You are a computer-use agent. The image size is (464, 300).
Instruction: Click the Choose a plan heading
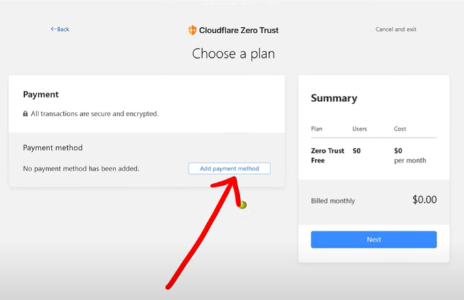point(233,54)
